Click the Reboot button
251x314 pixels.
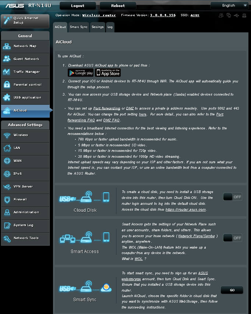pos(118,6)
